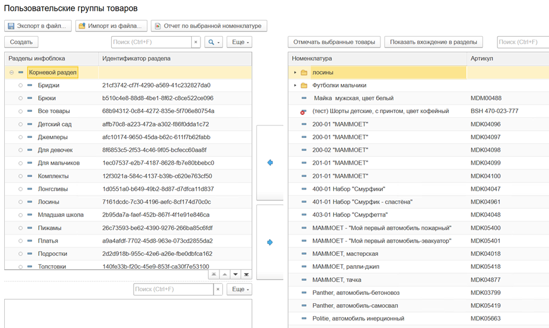Select the Подростки section
Screen dimensions: 549x328
pyautogui.click(x=53, y=254)
